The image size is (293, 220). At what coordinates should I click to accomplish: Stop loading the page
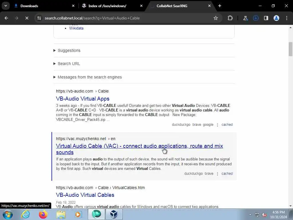tap(27, 18)
